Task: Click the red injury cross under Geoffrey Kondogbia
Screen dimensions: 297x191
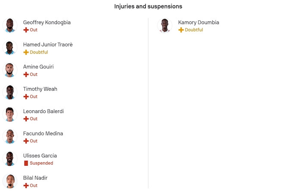Action: pos(26,30)
